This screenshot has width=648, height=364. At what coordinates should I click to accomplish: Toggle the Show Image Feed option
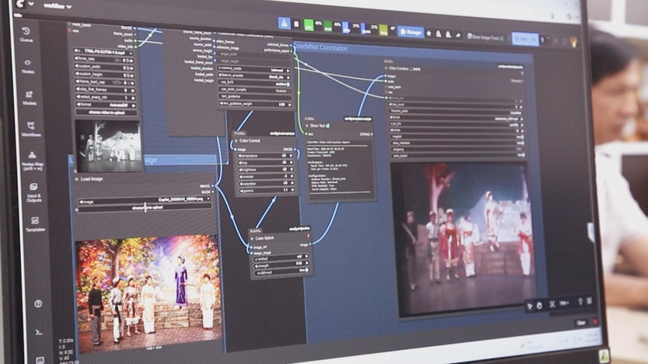click(486, 36)
